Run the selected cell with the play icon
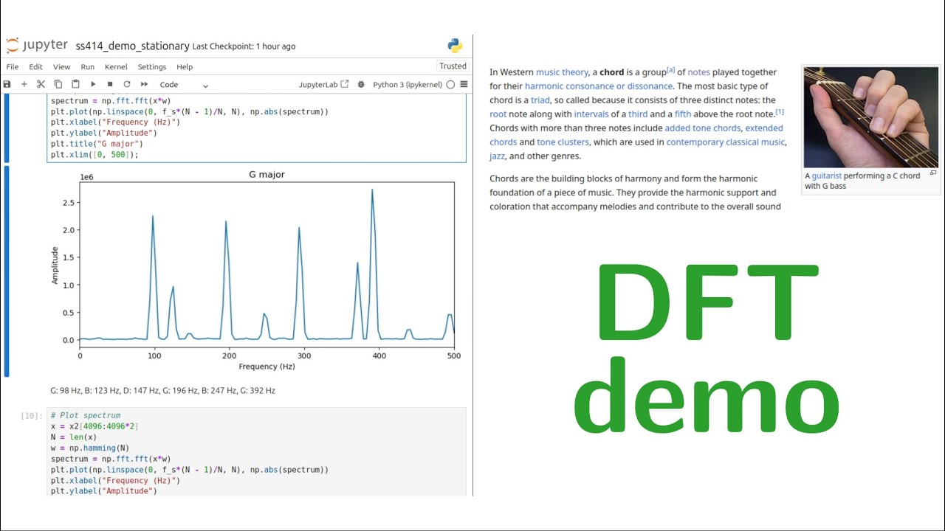Image resolution: width=945 pixels, height=531 pixels. [93, 85]
